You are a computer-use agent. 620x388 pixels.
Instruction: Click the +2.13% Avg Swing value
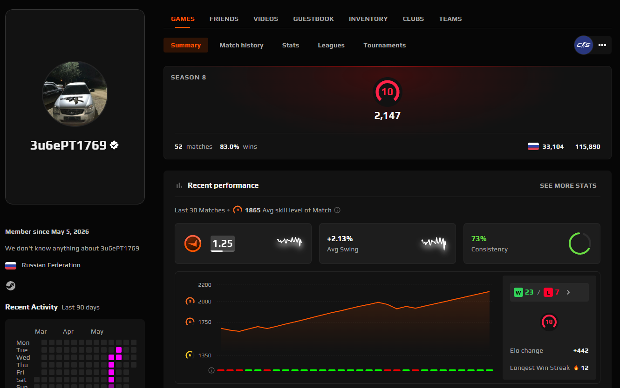[x=340, y=239]
